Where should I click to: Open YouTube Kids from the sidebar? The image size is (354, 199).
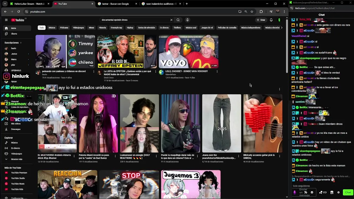pos(17,189)
